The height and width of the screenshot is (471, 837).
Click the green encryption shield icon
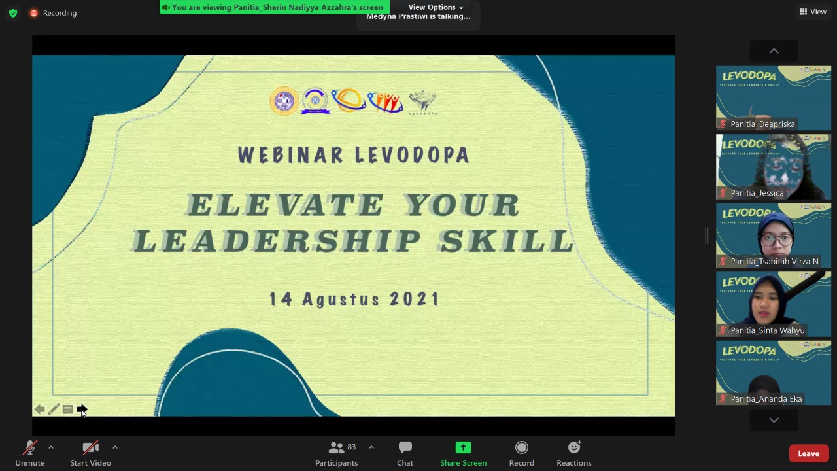(13, 13)
